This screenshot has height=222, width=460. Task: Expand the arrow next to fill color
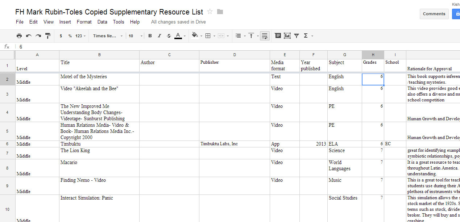201,36
